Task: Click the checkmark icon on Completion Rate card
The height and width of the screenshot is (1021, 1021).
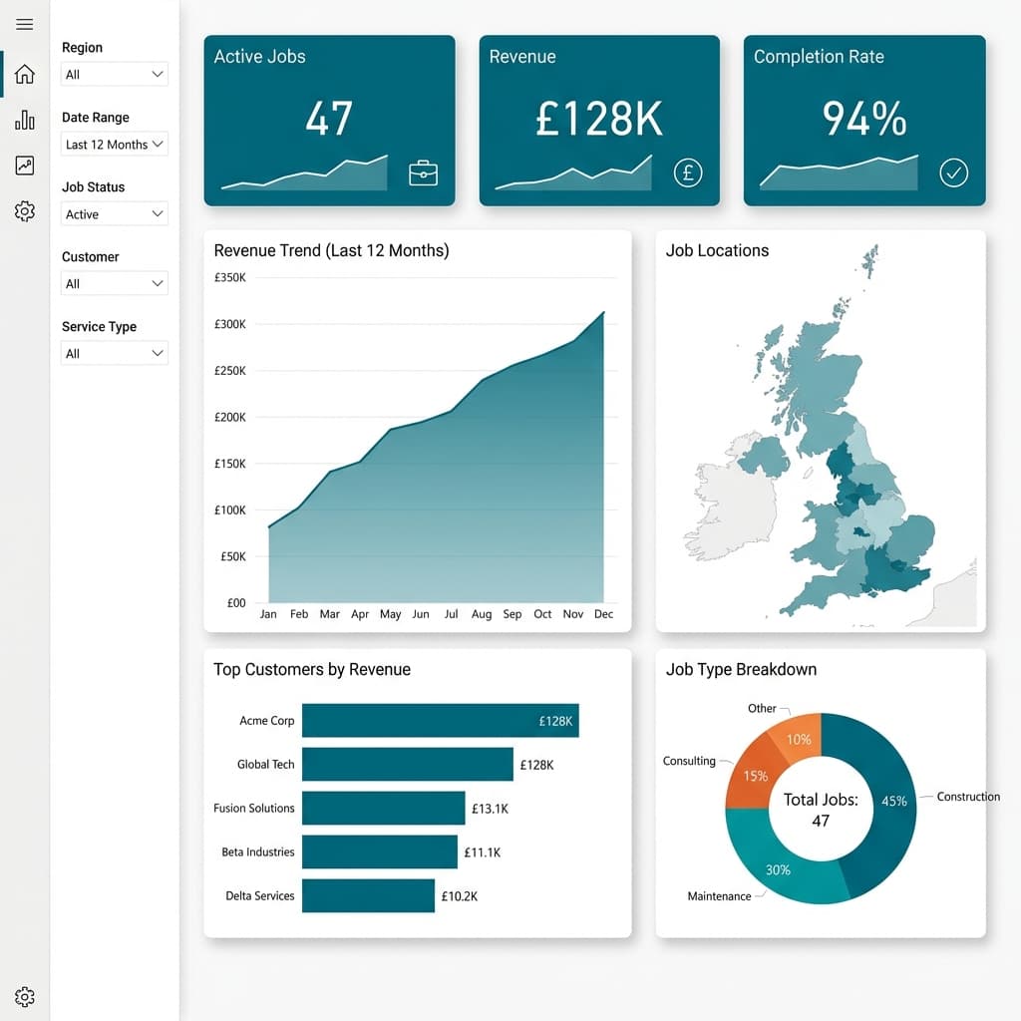Action: pos(953,172)
